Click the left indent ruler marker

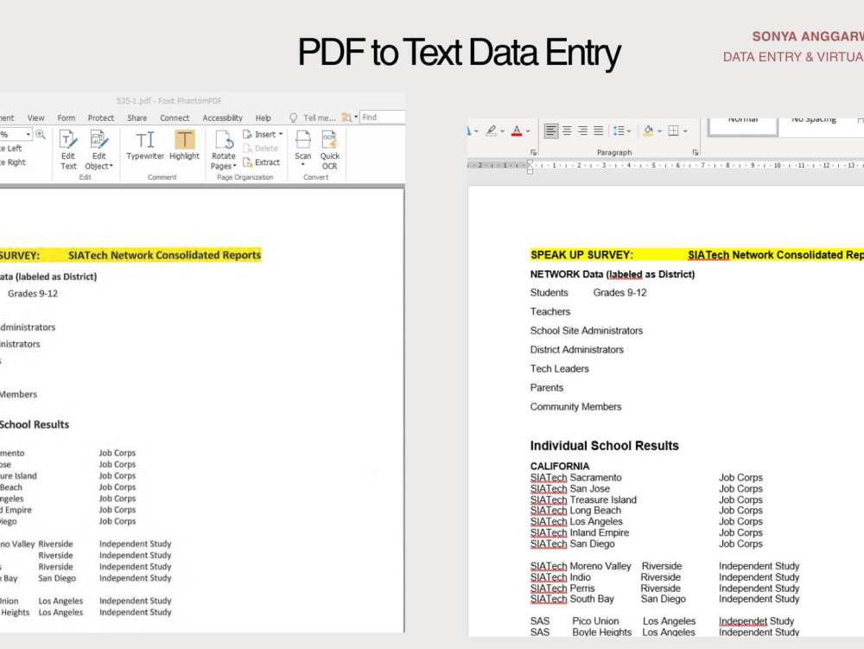pyautogui.click(x=530, y=171)
